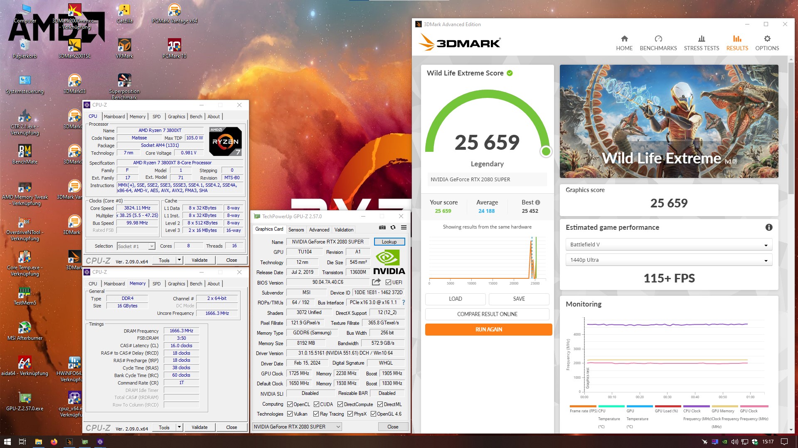The height and width of the screenshot is (448, 798).
Task: Click the GPU-Z refresh icon
Action: click(x=393, y=227)
